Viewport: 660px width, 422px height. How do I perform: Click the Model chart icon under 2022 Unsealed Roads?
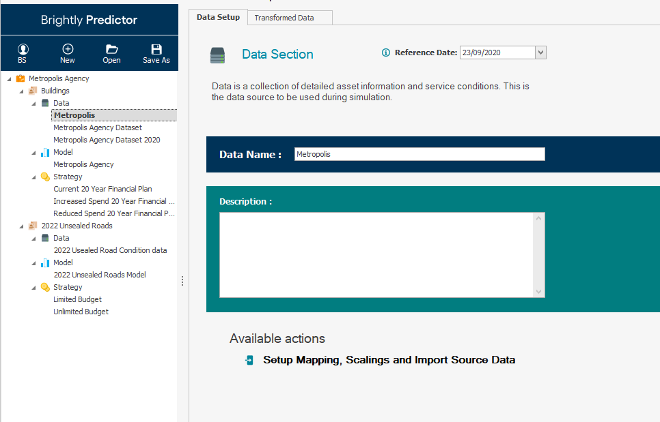(45, 262)
